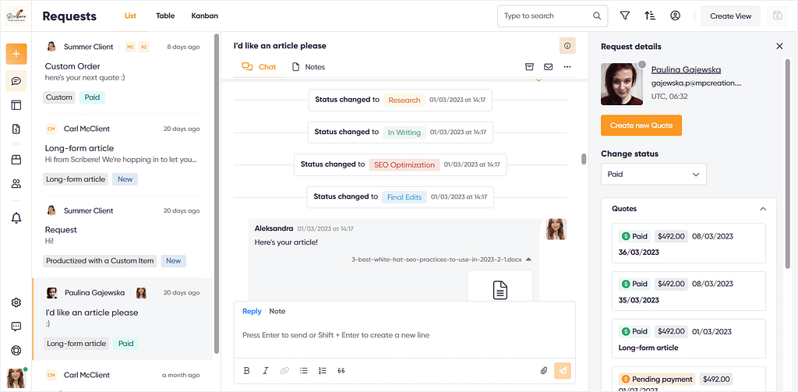This screenshot has width=798, height=392.
Task: Insert a link in reply editor
Action: (284, 371)
